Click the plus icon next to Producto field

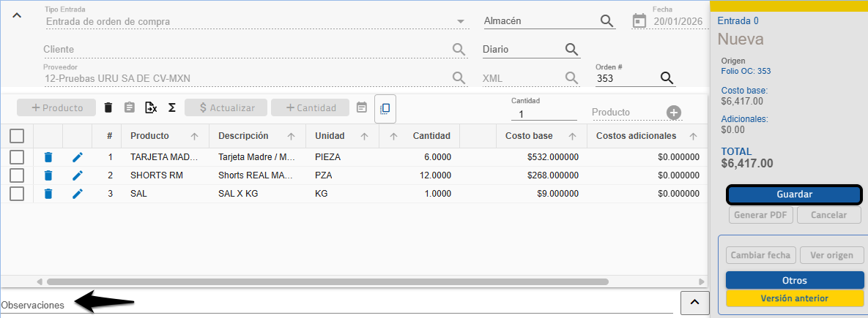coord(674,113)
